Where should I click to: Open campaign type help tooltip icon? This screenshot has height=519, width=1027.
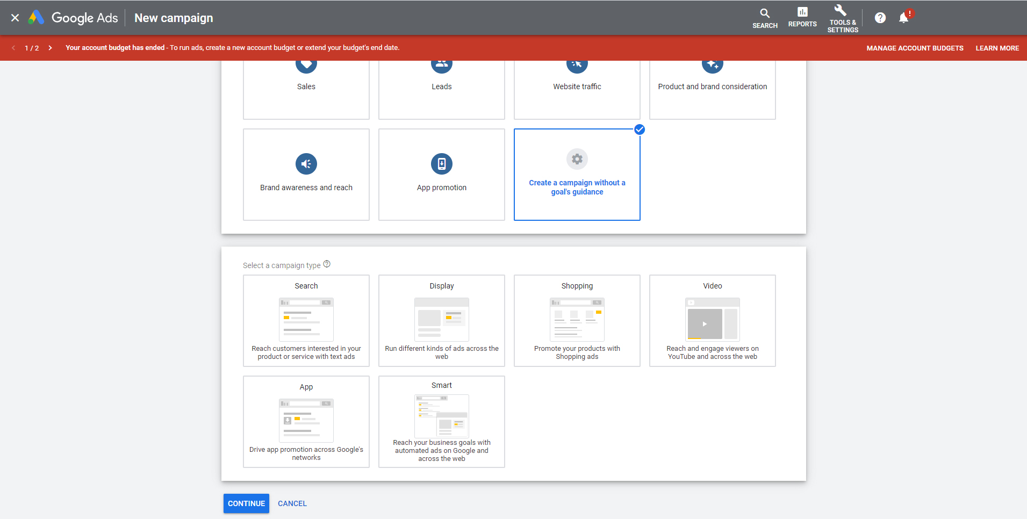click(327, 264)
